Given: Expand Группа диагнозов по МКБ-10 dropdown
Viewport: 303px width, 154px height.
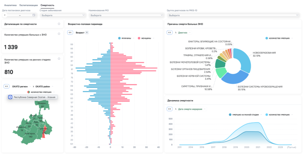Looking at the screenshot, I should point(233,15).
